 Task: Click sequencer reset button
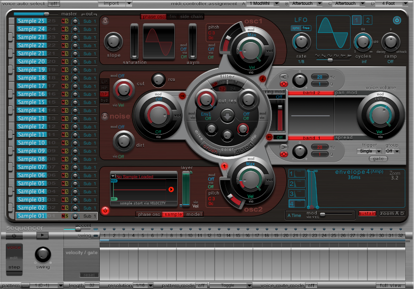[x=89, y=275]
